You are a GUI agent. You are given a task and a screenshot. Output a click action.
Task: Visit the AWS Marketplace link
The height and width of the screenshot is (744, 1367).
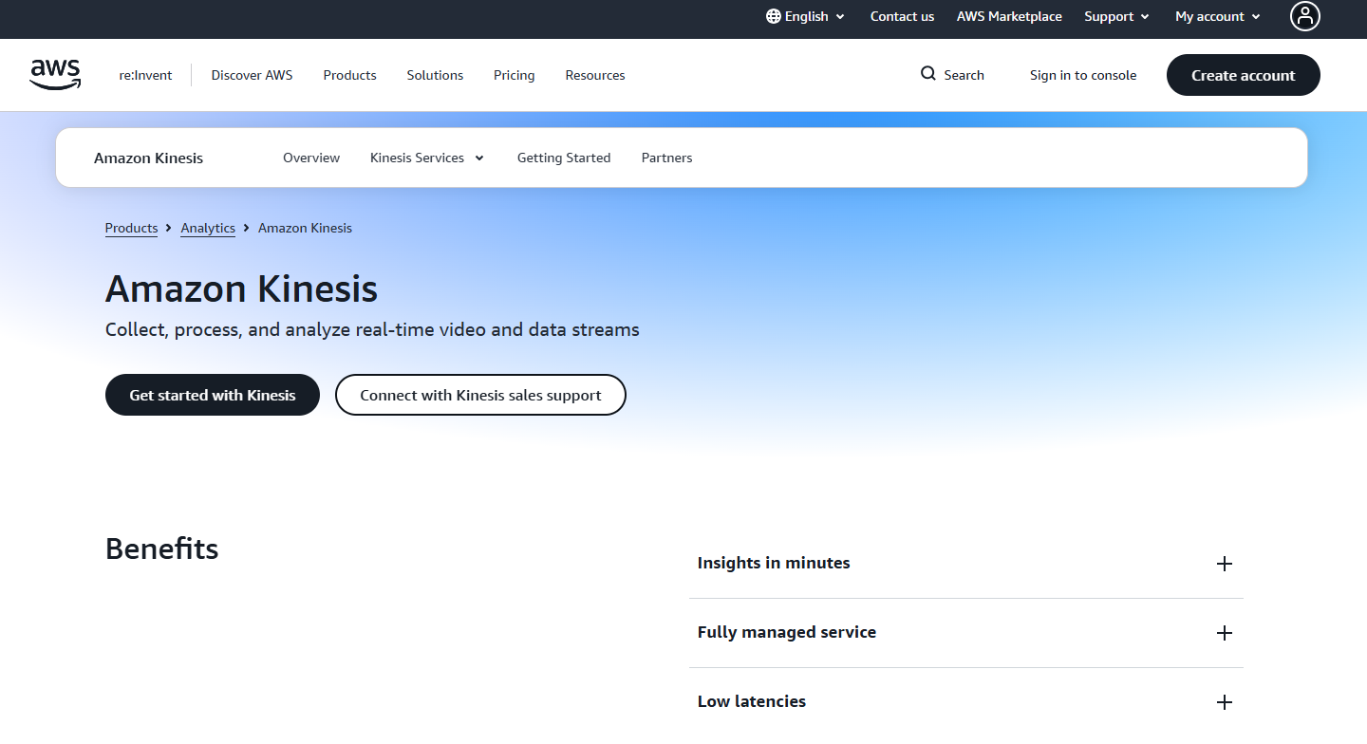pyautogui.click(x=1009, y=16)
